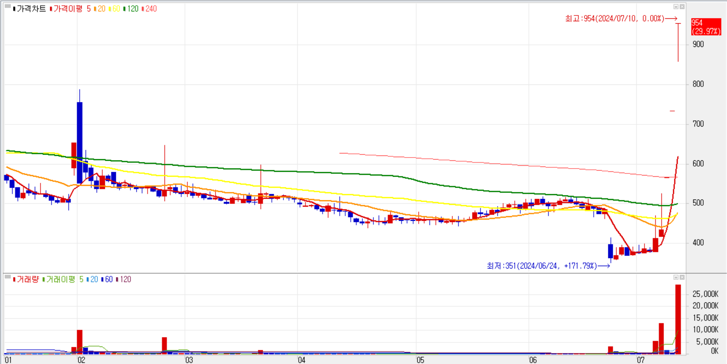
Task: Click the tall blue candlestick in early February
Action: 80,143
